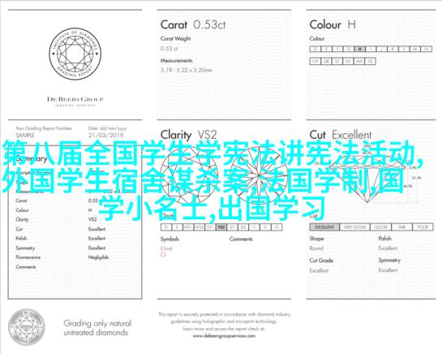This screenshot has height=354, width=443.
Task: Select the D box in colour scale
Action: point(316,49)
